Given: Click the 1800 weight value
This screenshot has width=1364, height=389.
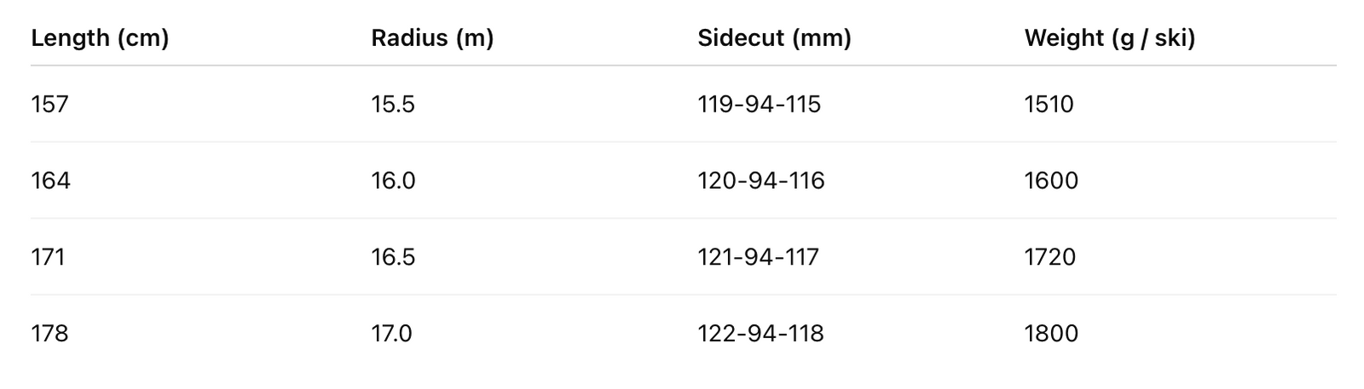Looking at the screenshot, I should pyautogui.click(x=1051, y=334).
